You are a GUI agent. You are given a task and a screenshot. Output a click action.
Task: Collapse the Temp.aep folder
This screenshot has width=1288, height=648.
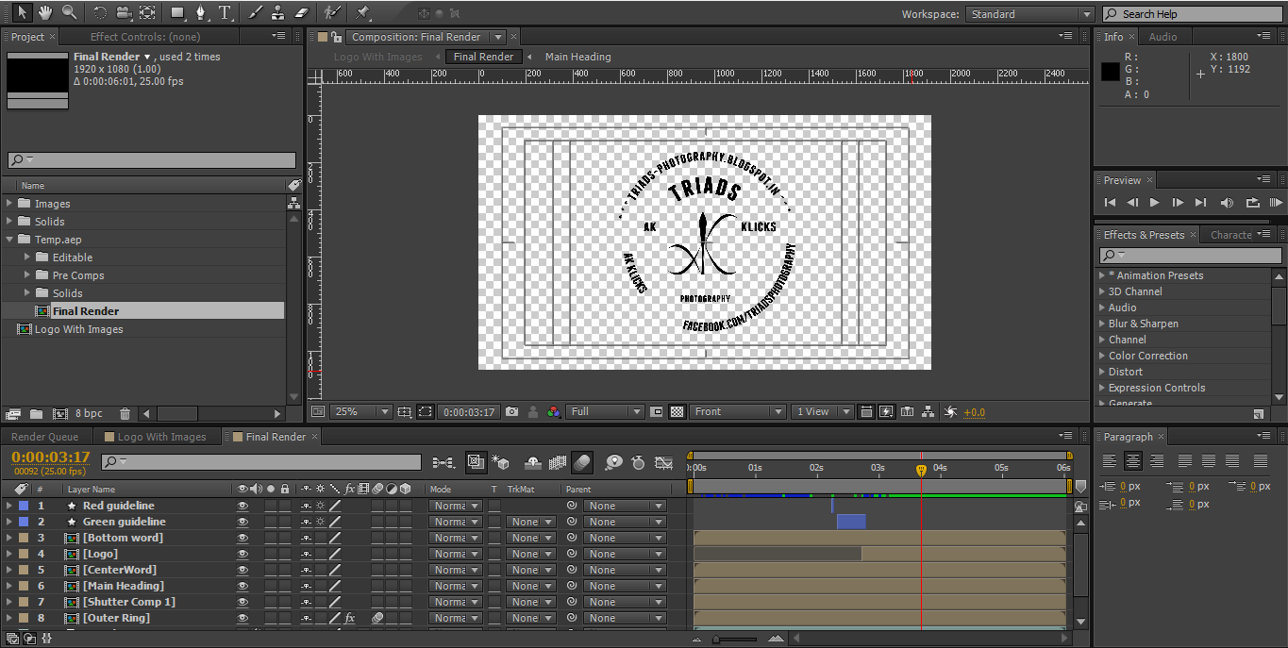(10, 240)
